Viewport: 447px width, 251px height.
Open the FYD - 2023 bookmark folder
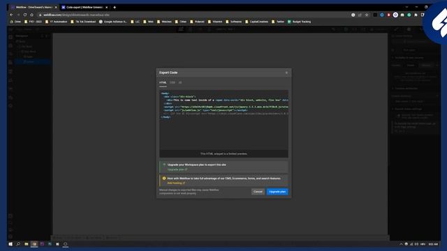[x=33, y=22]
